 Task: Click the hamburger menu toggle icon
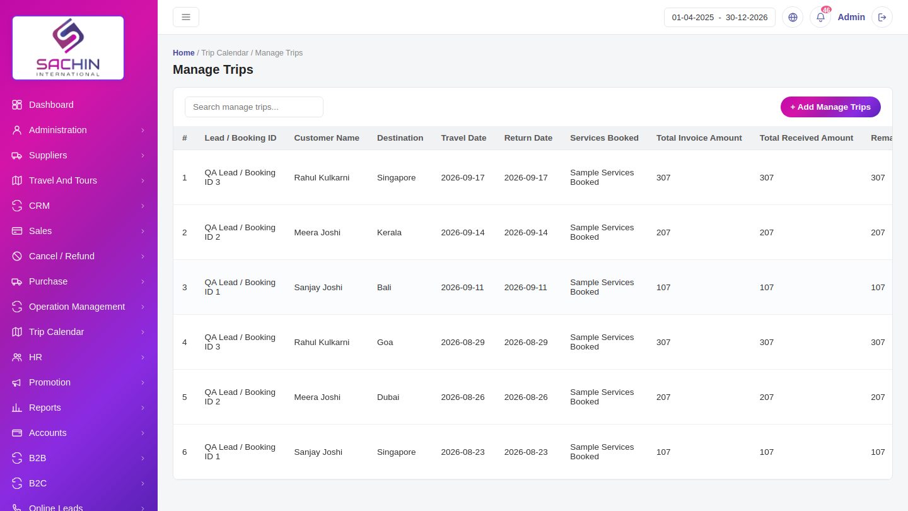tap(186, 17)
